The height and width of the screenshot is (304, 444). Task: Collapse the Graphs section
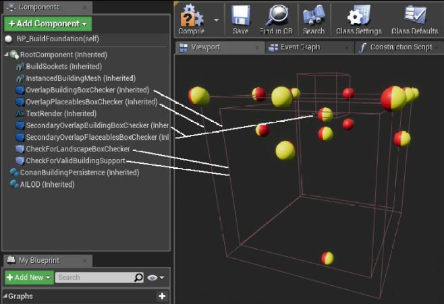pos(5,297)
